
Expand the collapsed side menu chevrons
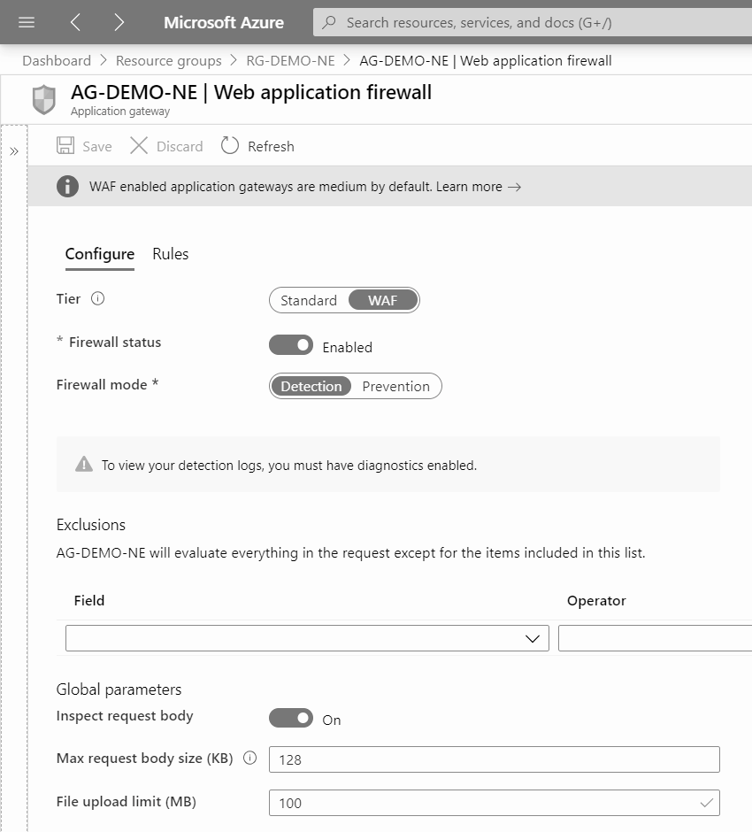(14, 151)
